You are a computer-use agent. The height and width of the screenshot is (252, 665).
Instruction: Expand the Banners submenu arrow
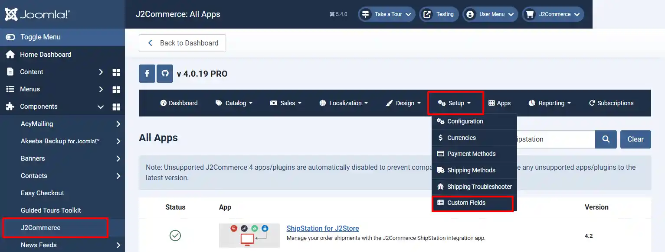click(118, 158)
